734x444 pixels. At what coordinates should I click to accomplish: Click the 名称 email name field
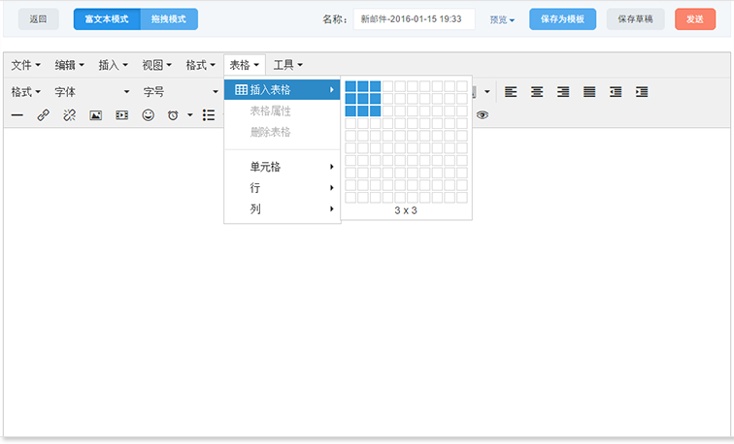(414, 19)
